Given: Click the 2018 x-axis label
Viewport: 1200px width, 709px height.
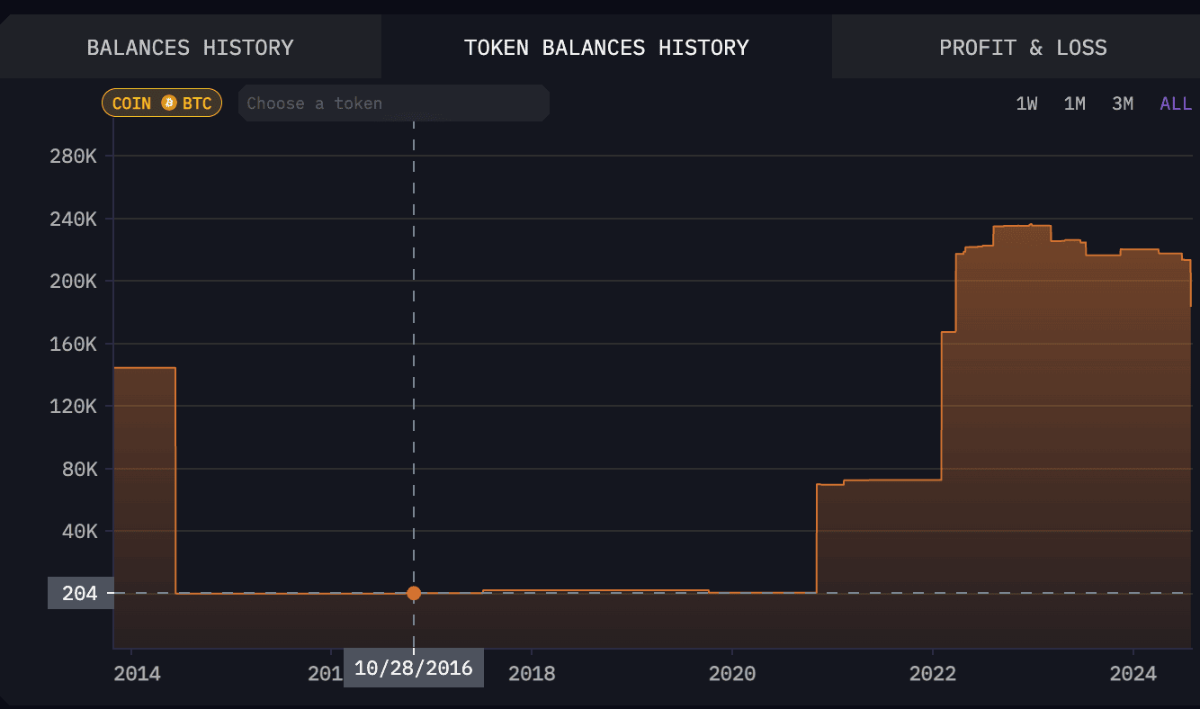Looking at the screenshot, I should click(532, 673).
